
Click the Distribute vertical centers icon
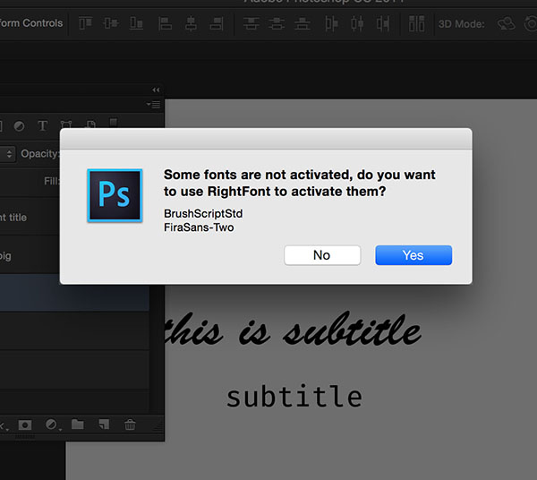point(277,23)
